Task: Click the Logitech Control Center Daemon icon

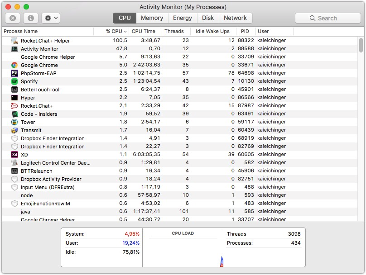Action: [x=14, y=163]
